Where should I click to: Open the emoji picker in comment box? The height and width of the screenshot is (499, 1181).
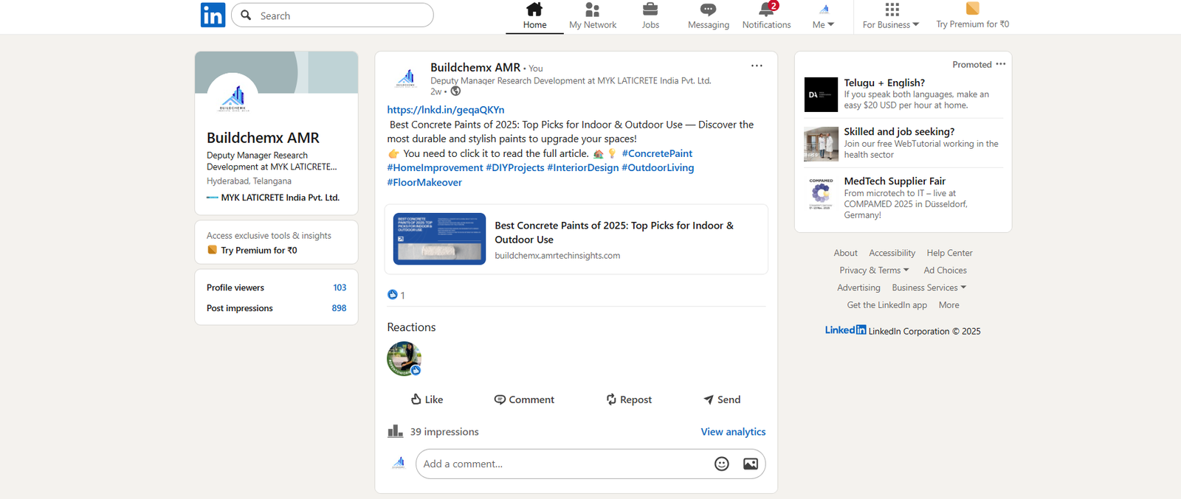pyautogui.click(x=722, y=464)
